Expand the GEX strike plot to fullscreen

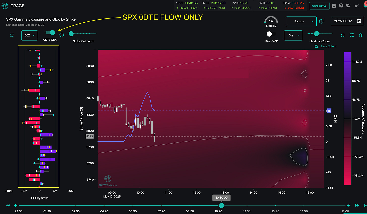click(x=12, y=35)
